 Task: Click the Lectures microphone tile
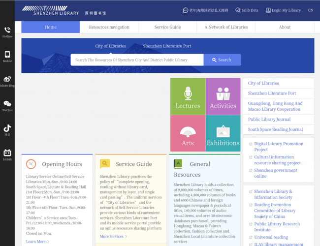pyautogui.click(x=188, y=96)
